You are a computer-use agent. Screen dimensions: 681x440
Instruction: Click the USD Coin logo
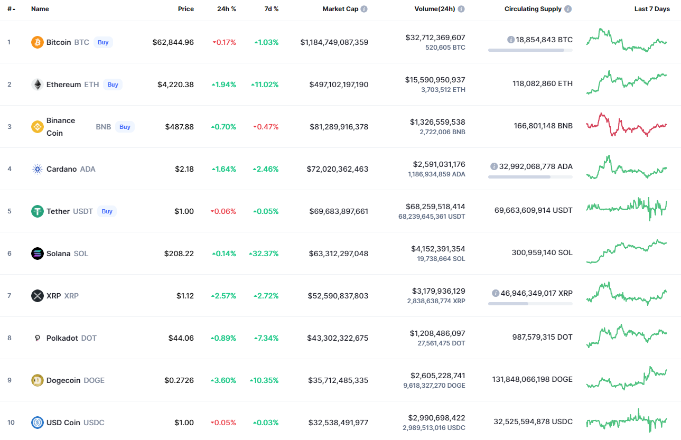(x=37, y=423)
